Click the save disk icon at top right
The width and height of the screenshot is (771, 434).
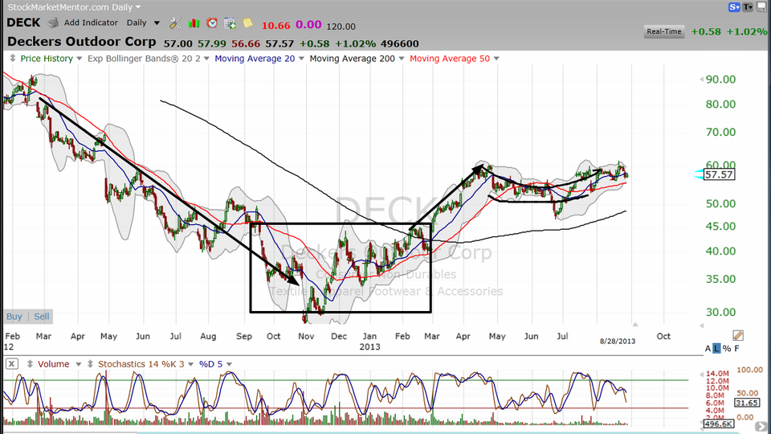tap(761, 7)
